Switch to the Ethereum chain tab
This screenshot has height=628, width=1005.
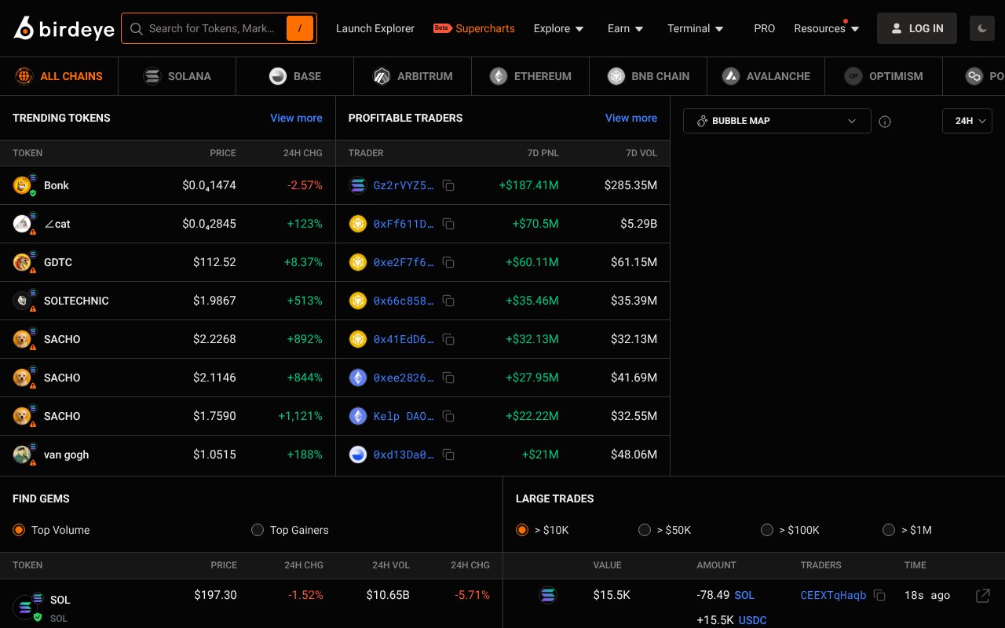click(531, 76)
